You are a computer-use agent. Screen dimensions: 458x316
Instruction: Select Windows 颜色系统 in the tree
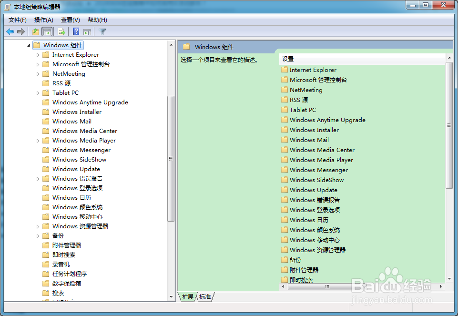click(77, 207)
